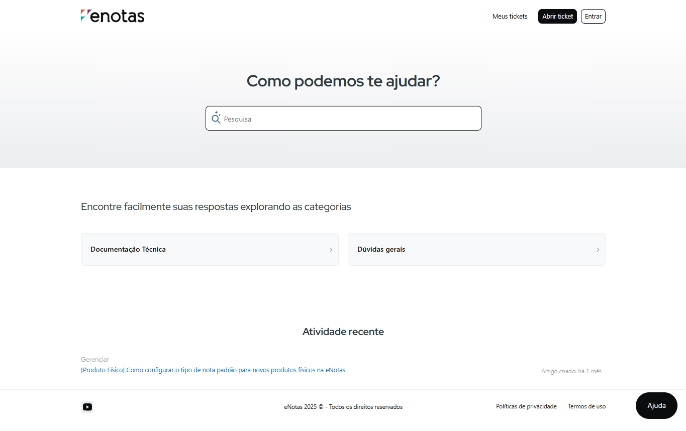The width and height of the screenshot is (686, 431).
Task: Click the sparkle search magnifier icon
Action: click(216, 118)
